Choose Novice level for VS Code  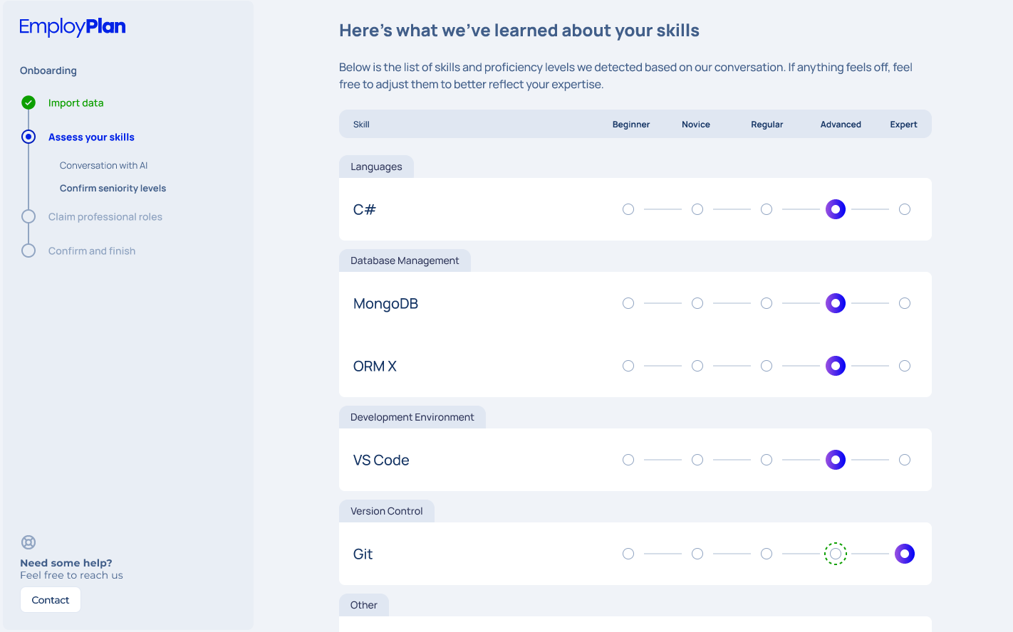[x=697, y=460]
